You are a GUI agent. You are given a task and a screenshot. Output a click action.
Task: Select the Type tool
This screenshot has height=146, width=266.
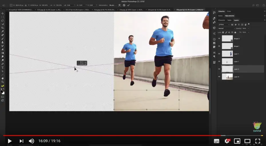(x=3, y=68)
